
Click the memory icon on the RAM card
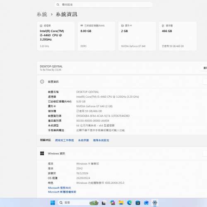[x=82, y=26]
